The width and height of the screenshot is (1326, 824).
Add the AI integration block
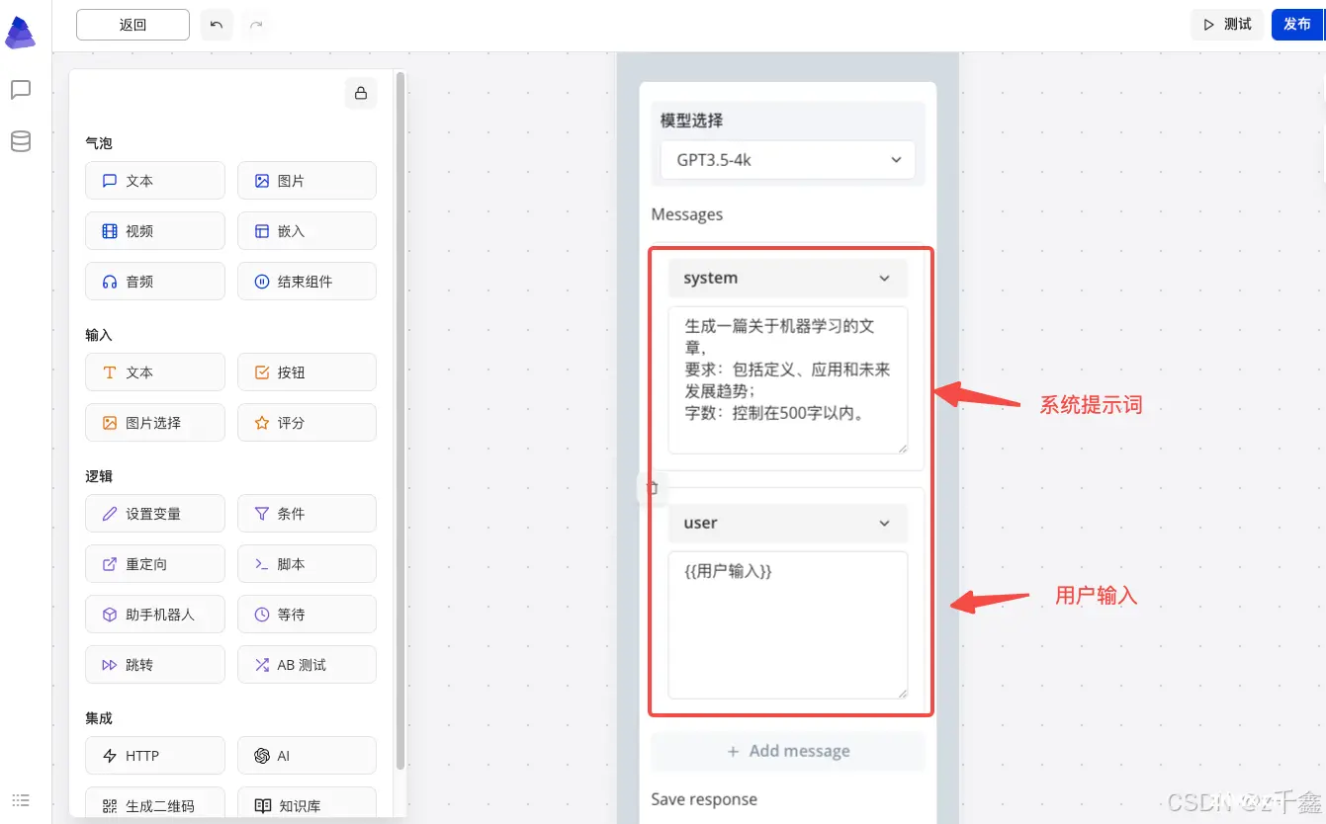coord(307,756)
